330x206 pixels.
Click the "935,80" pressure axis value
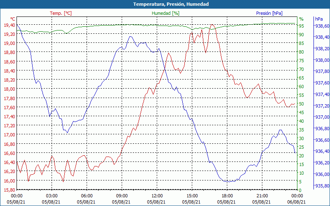click(x=322, y=186)
